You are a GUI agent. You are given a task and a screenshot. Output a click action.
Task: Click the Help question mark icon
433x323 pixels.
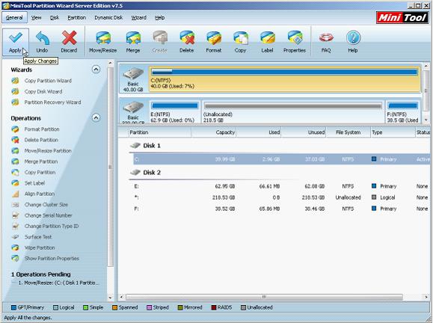[x=353, y=38]
